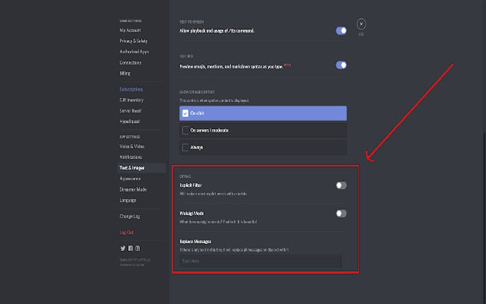This screenshot has width=486, height=304.
Task: Click the Instagram icon in sidebar footer
Action: click(x=137, y=248)
